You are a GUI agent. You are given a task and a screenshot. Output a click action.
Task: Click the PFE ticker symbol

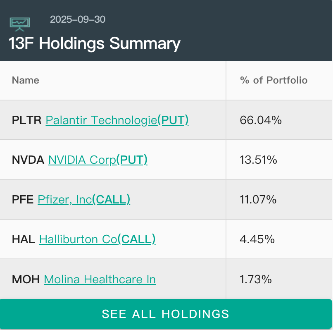(x=23, y=199)
